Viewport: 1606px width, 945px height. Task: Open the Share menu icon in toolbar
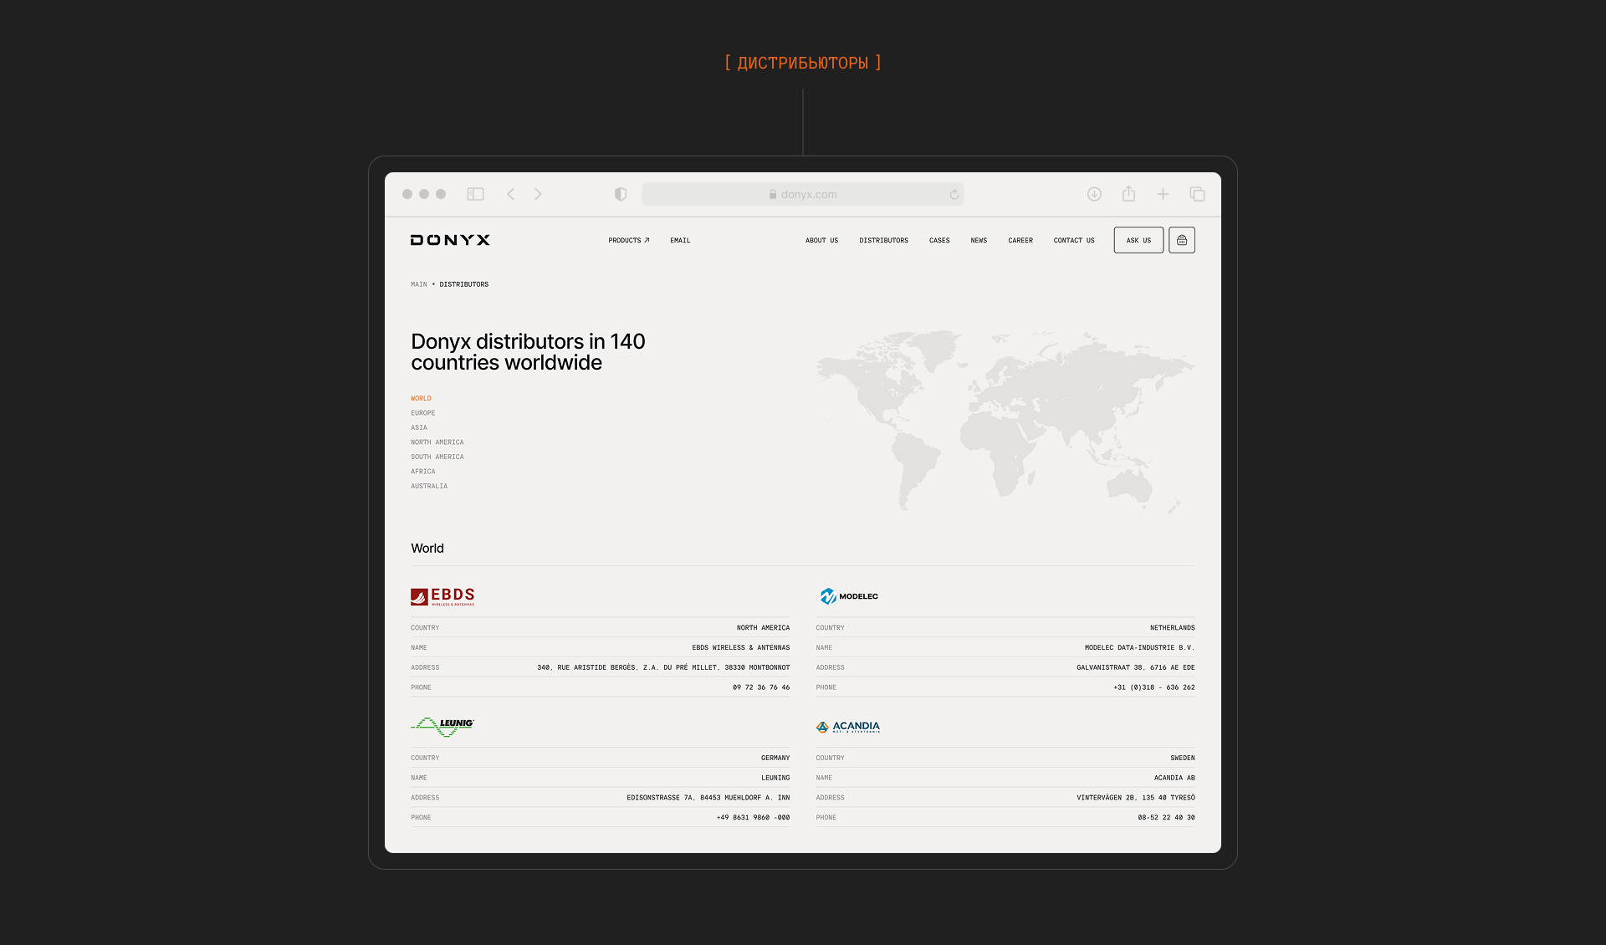1128,193
